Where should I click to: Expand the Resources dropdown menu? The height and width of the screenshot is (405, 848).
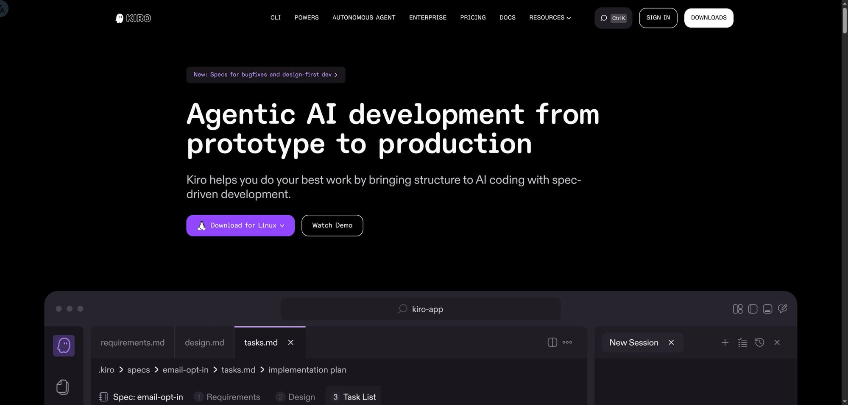(x=550, y=18)
